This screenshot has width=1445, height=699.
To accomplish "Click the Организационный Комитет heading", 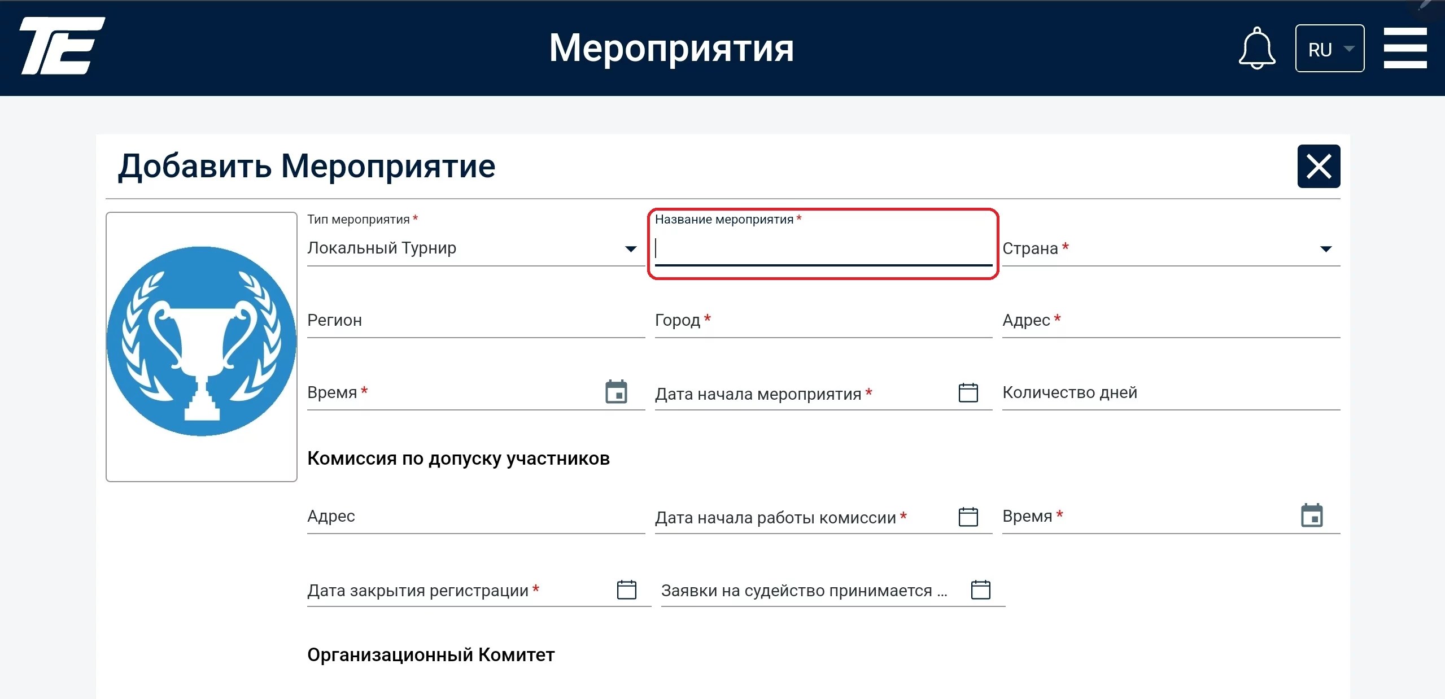I will coord(431,655).
